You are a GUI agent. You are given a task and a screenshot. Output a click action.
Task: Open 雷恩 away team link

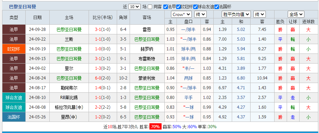[x=147, y=30]
